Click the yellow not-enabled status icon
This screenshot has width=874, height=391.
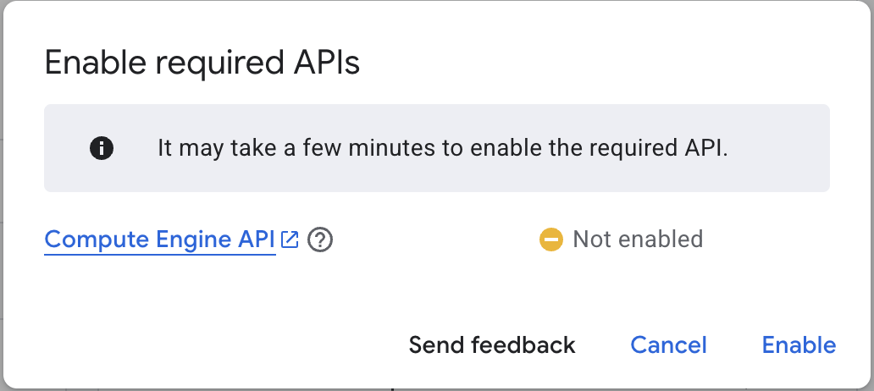click(x=550, y=240)
